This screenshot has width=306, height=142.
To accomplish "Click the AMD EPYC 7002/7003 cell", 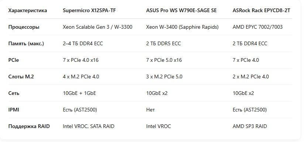I will coord(258,27).
